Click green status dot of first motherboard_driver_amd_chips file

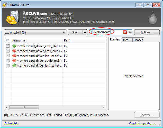click(x=14, y=46)
